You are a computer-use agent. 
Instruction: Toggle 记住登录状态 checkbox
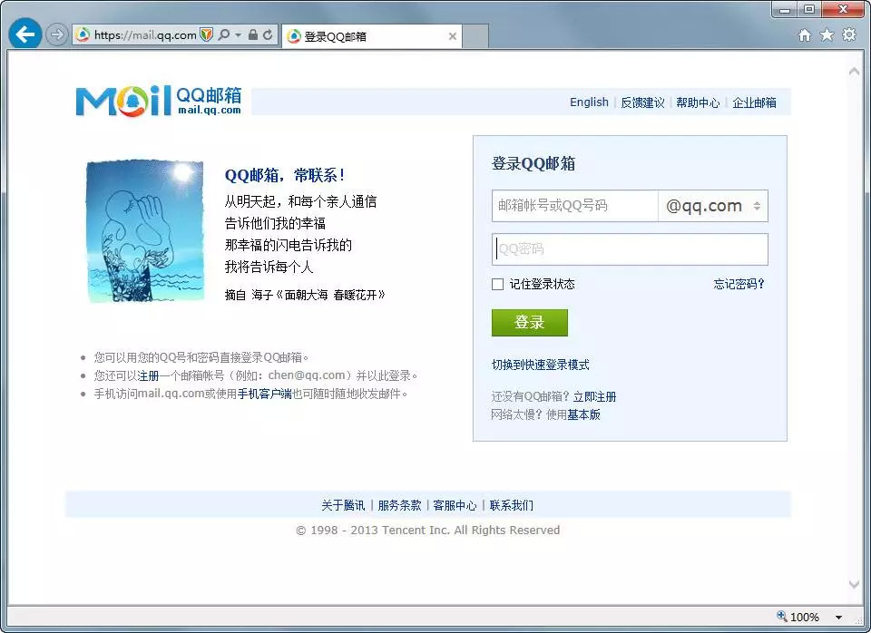coord(498,284)
